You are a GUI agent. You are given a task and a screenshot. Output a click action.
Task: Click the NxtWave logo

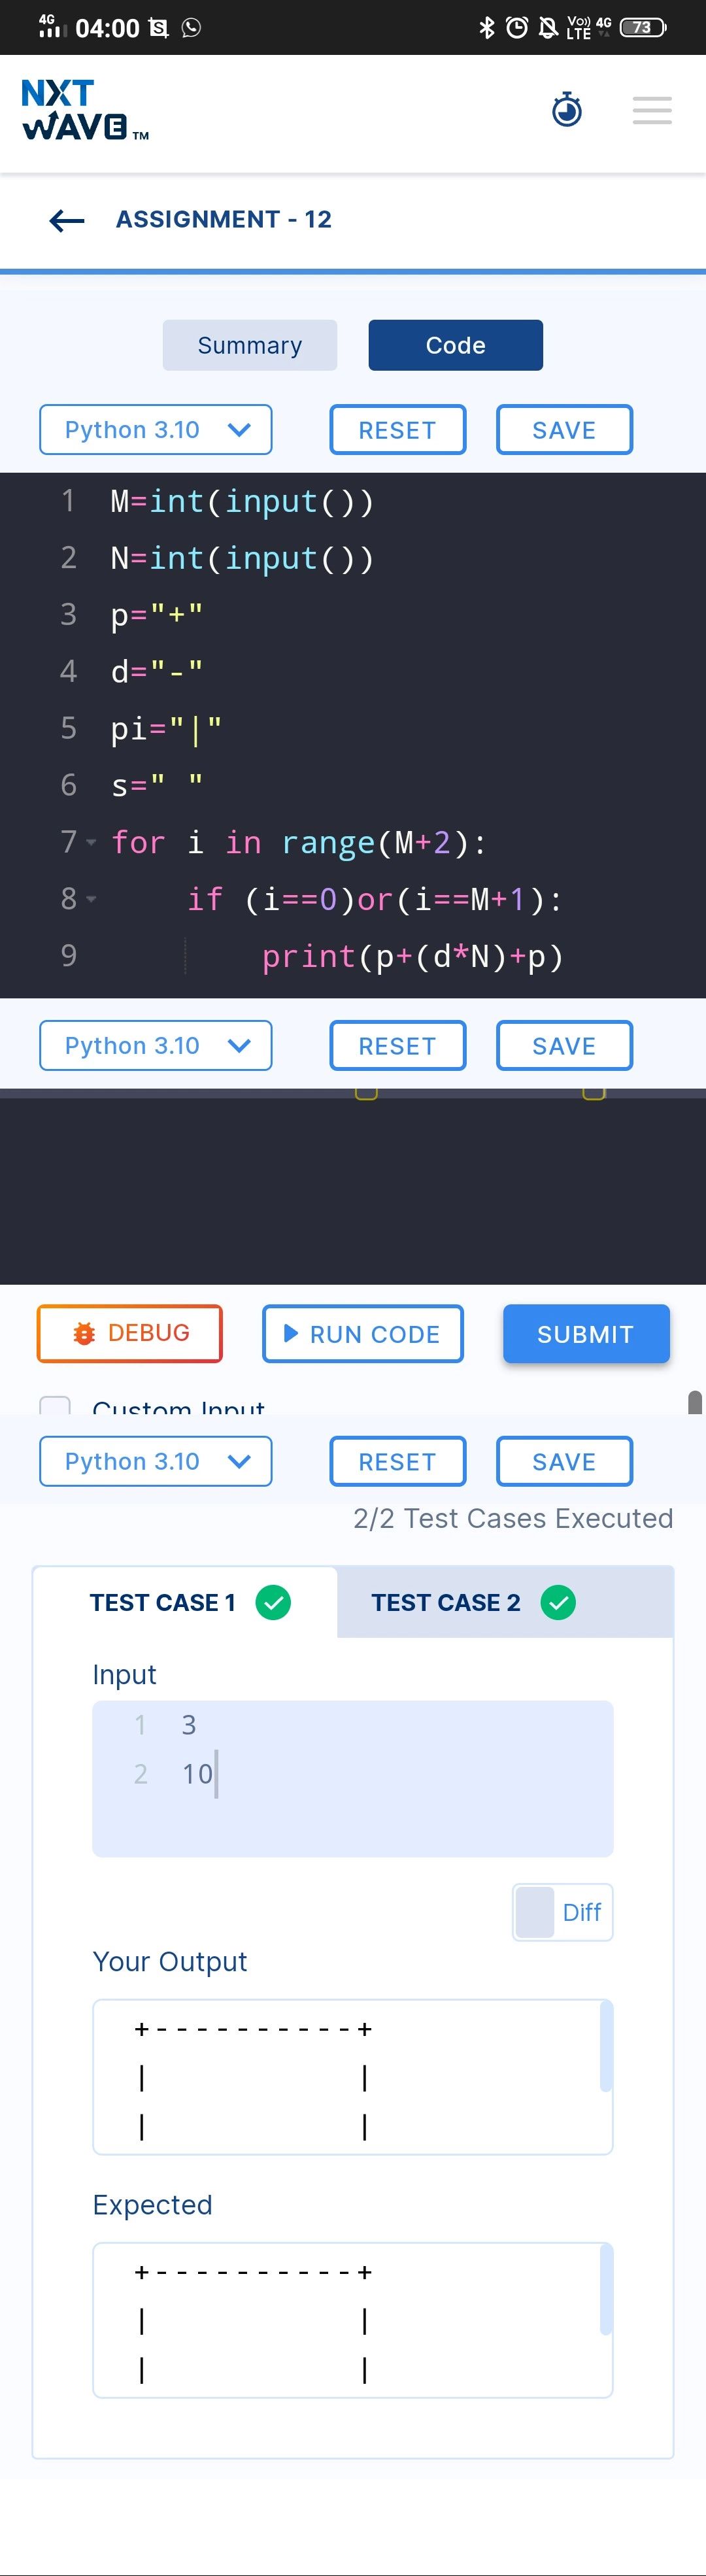coord(85,110)
